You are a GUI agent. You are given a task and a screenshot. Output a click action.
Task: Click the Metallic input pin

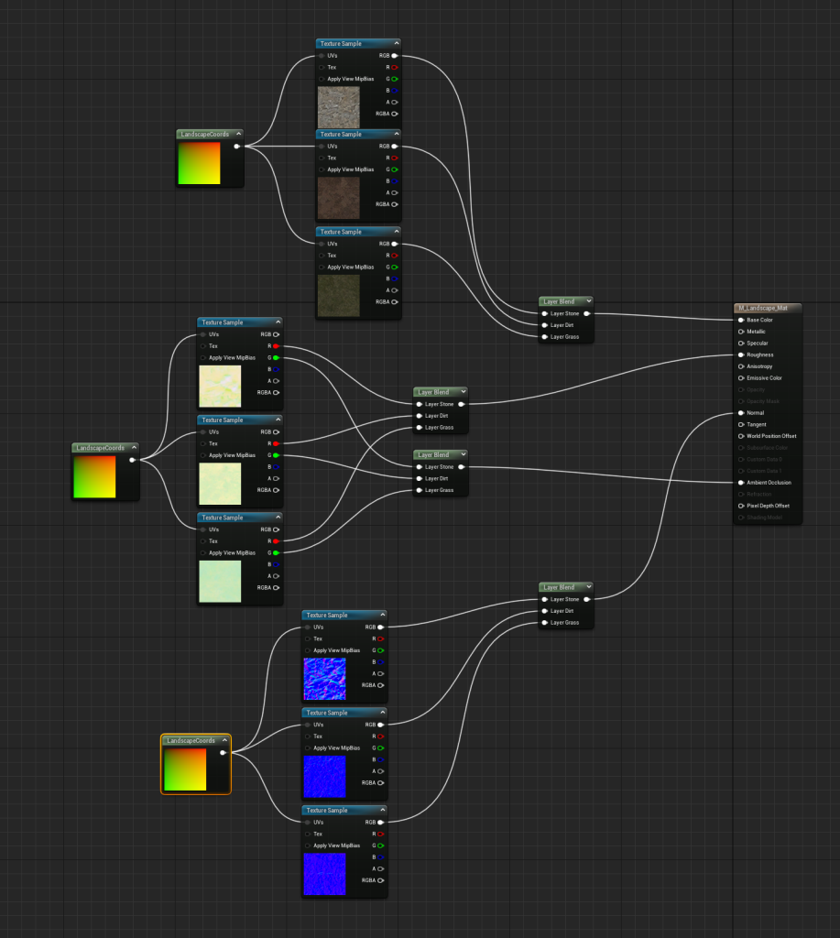pyautogui.click(x=741, y=332)
